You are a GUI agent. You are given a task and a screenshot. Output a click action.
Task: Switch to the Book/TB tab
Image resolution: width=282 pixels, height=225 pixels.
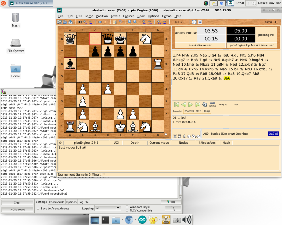tap(189, 111)
